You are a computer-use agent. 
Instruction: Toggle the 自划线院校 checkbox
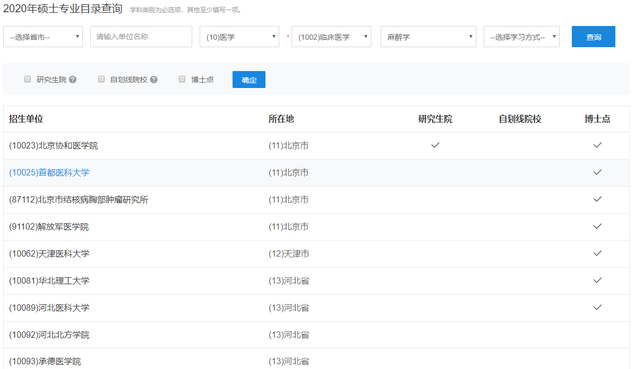tap(101, 79)
